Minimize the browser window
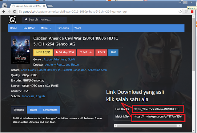The width and height of the screenshot is (197, 133). coord(180,2)
